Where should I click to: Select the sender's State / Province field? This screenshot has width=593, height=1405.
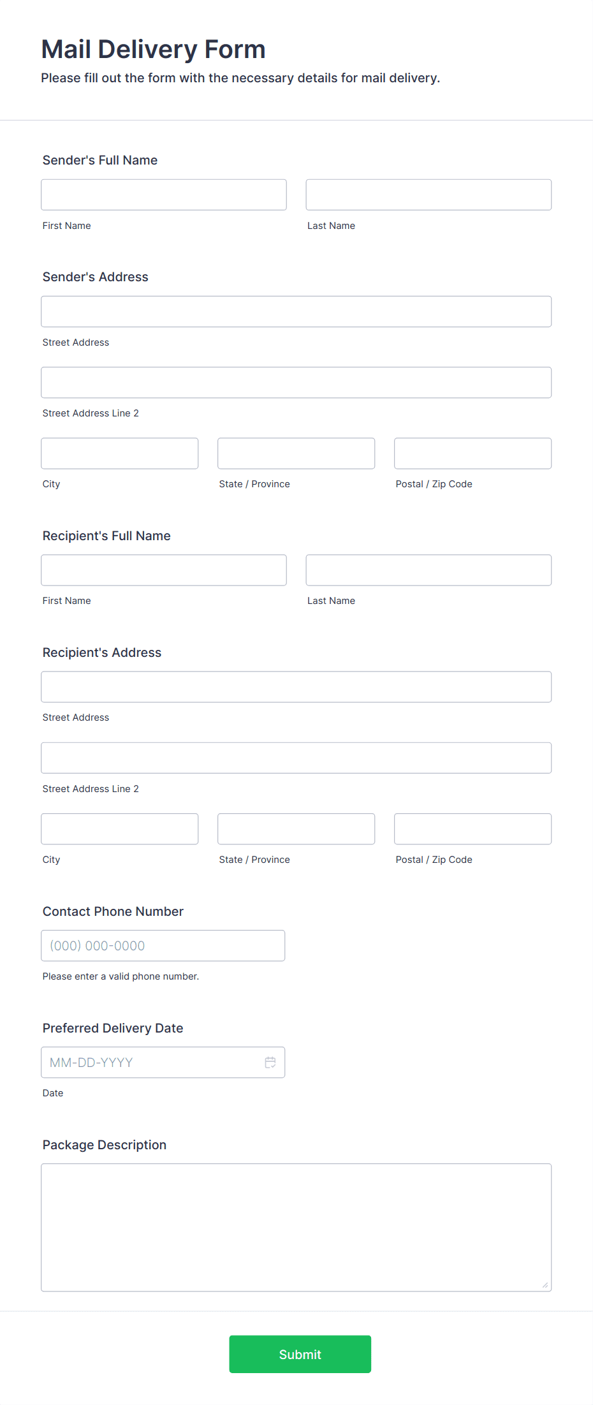[296, 453]
